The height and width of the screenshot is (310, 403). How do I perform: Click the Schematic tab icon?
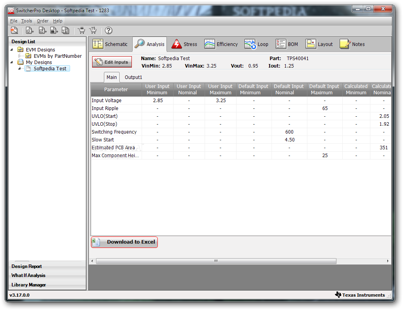(x=98, y=44)
